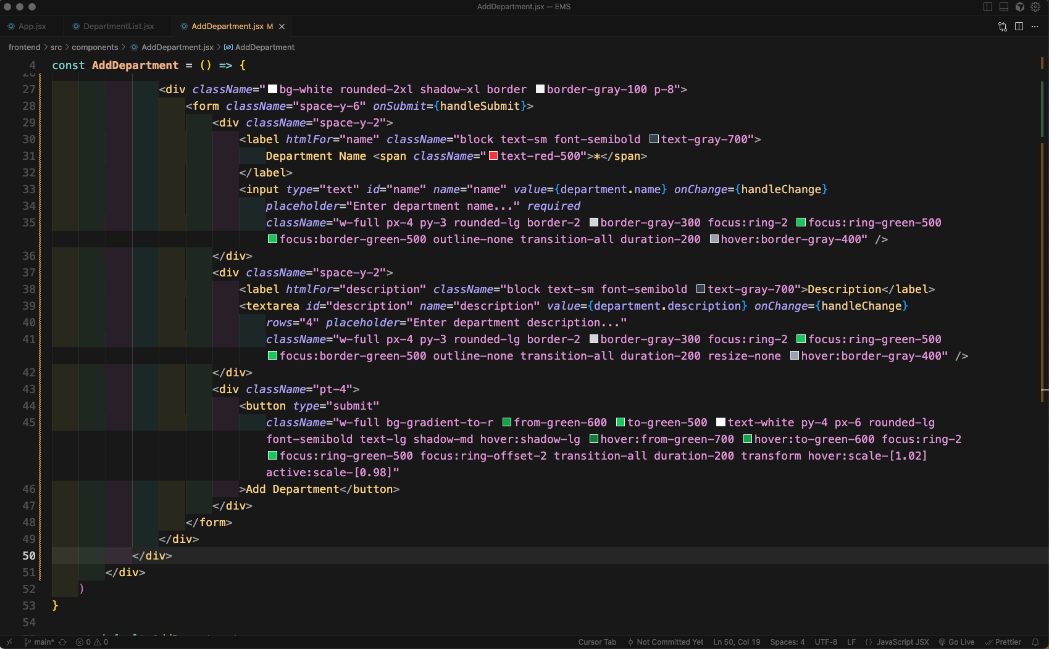Click the main* git branch indicator
Viewport: 1049px width, 649px height.
click(x=39, y=642)
